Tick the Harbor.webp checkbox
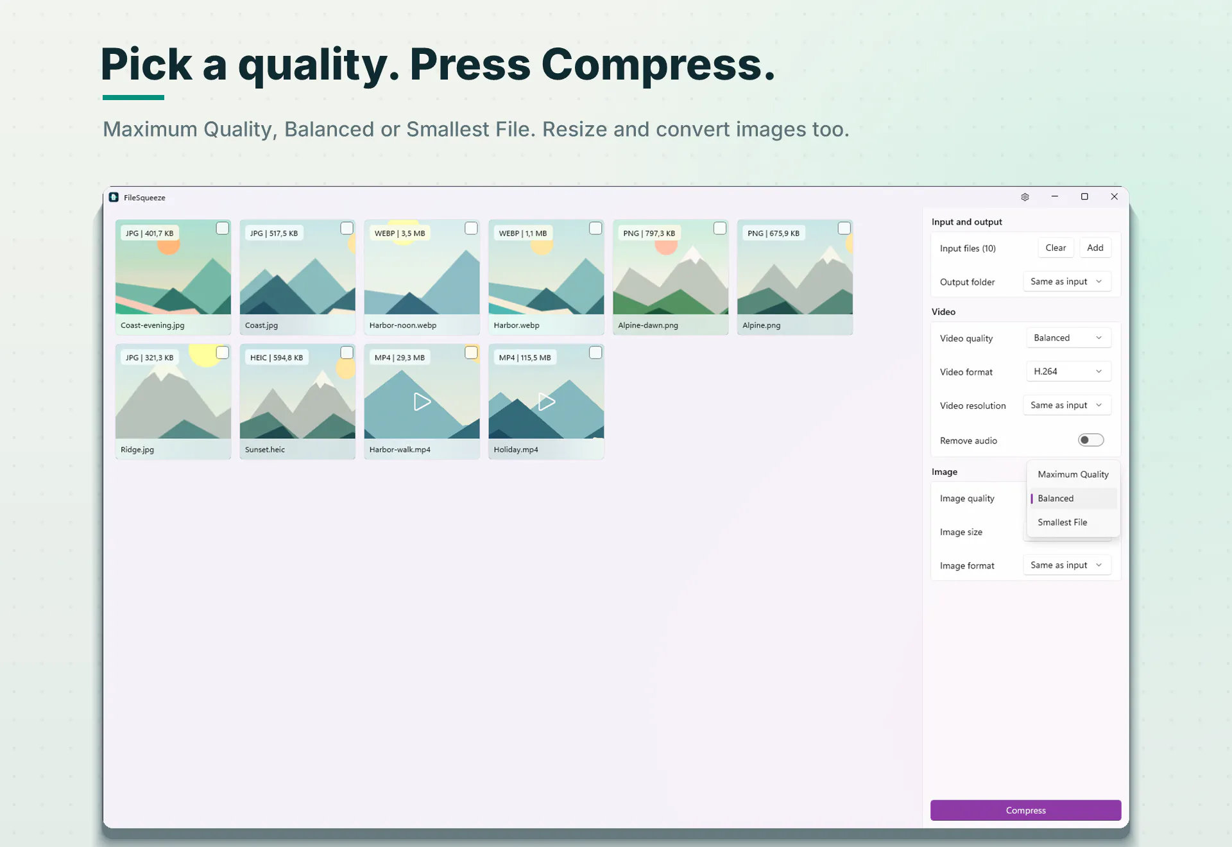Viewport: 1232px width, 847px height. click(x=595, y=228)
